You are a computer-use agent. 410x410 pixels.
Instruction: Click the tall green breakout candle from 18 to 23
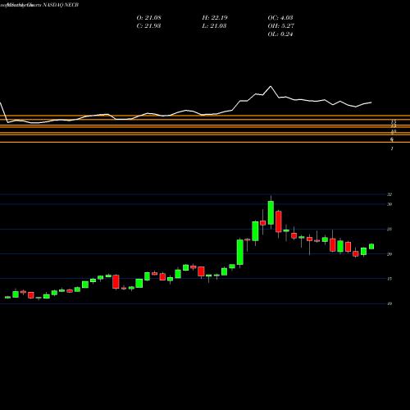[x=240, y=252]
